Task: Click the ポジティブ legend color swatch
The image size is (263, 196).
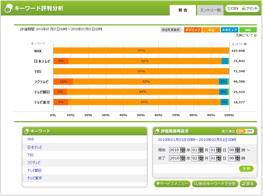Action: (x=192, y=30)
